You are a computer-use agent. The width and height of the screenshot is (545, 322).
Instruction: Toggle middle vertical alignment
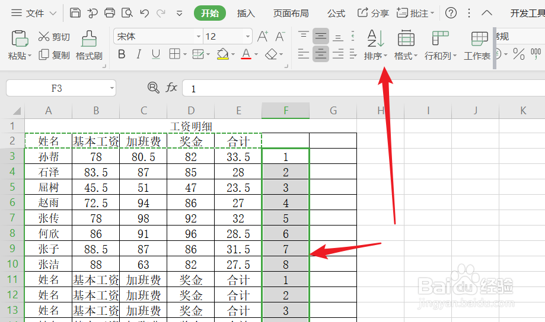320,36
